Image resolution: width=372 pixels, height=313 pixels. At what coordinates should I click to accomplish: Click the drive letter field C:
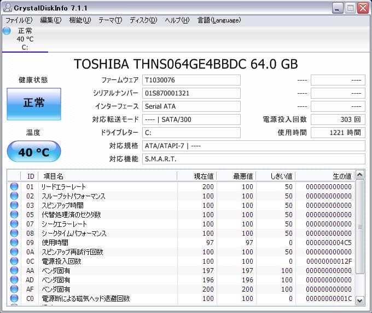pyautogui.click(x=191, y=133)
